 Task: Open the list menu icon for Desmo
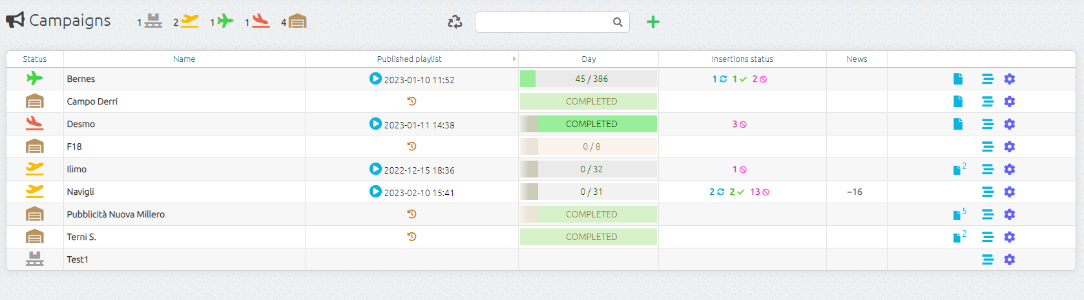pos(987,124)
